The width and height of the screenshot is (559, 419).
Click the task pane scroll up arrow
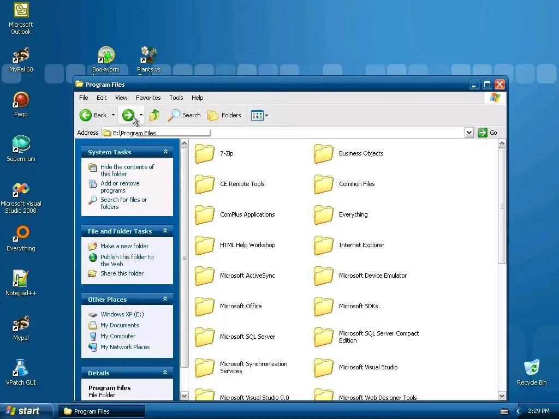click(185, 143)
